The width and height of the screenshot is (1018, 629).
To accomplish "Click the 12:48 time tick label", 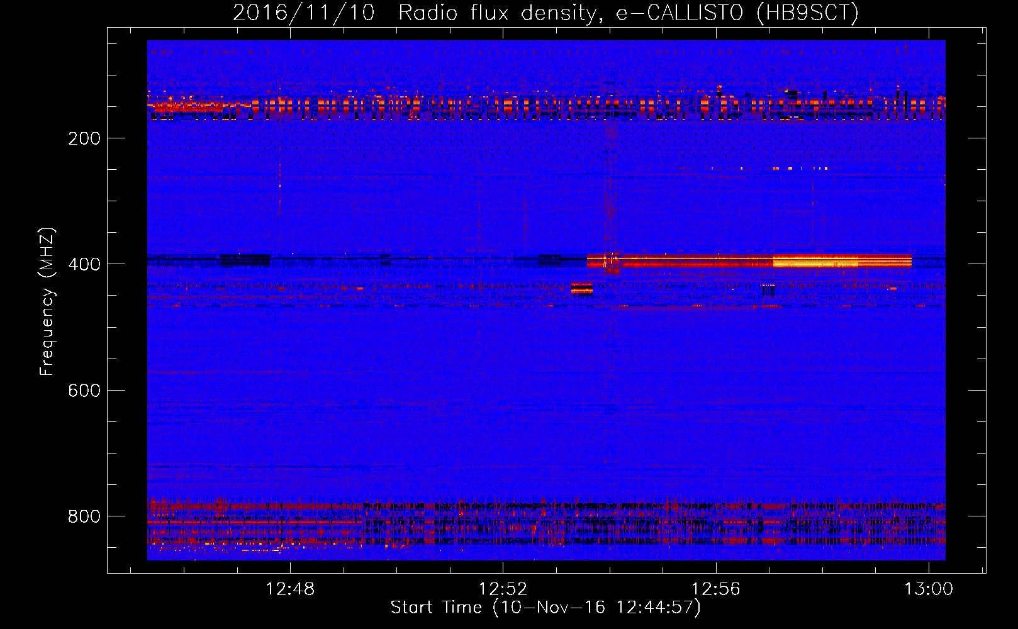I will [290, 589].
